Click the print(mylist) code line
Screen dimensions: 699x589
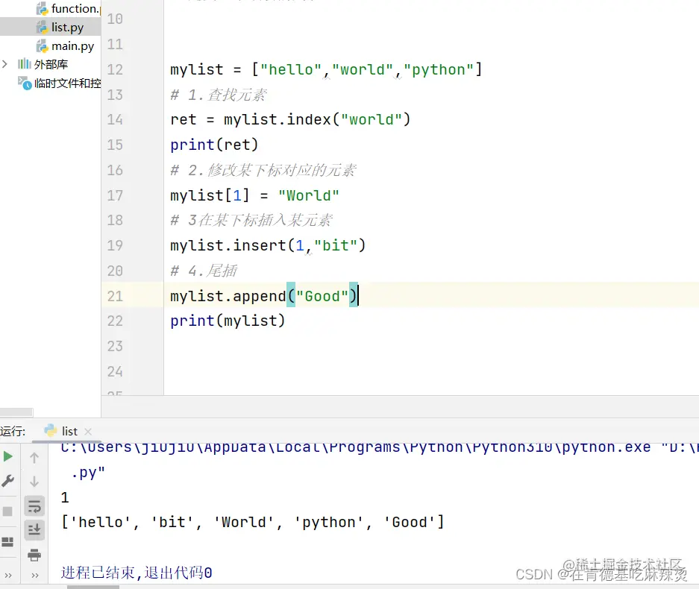pyautogui.click(x=228, y=321)
